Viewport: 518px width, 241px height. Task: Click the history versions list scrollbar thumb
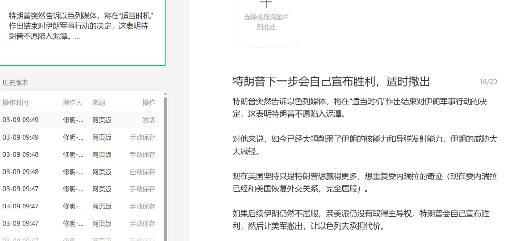click(165, 169)
